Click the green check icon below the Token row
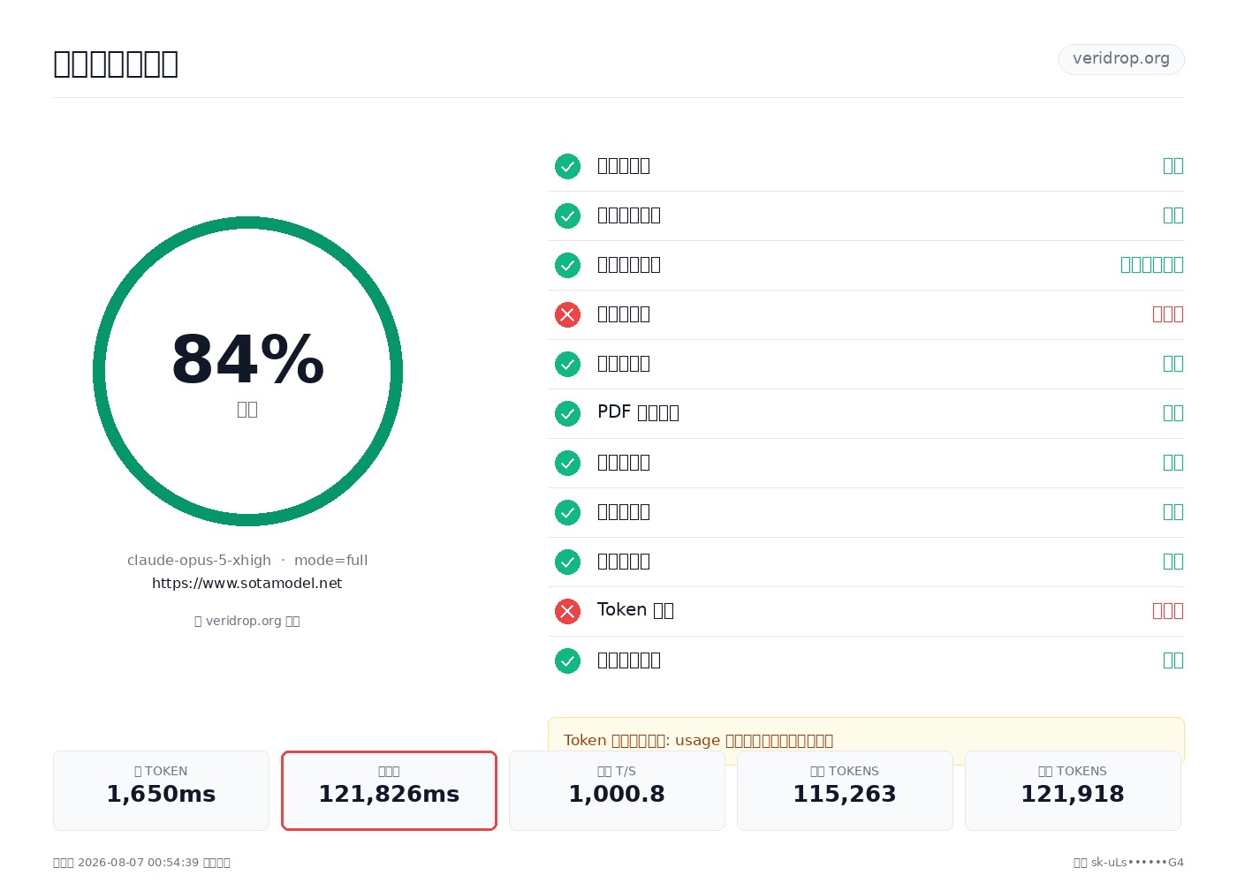The image size is (1237, 883). 567,660
